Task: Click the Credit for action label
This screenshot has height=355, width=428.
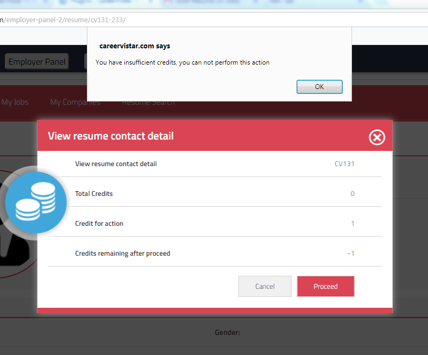Action: click(x=99, y=224)
